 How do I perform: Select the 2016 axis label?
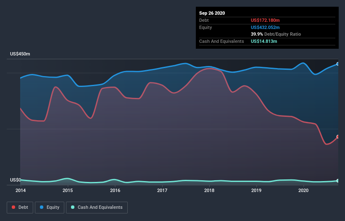(115, 190)
